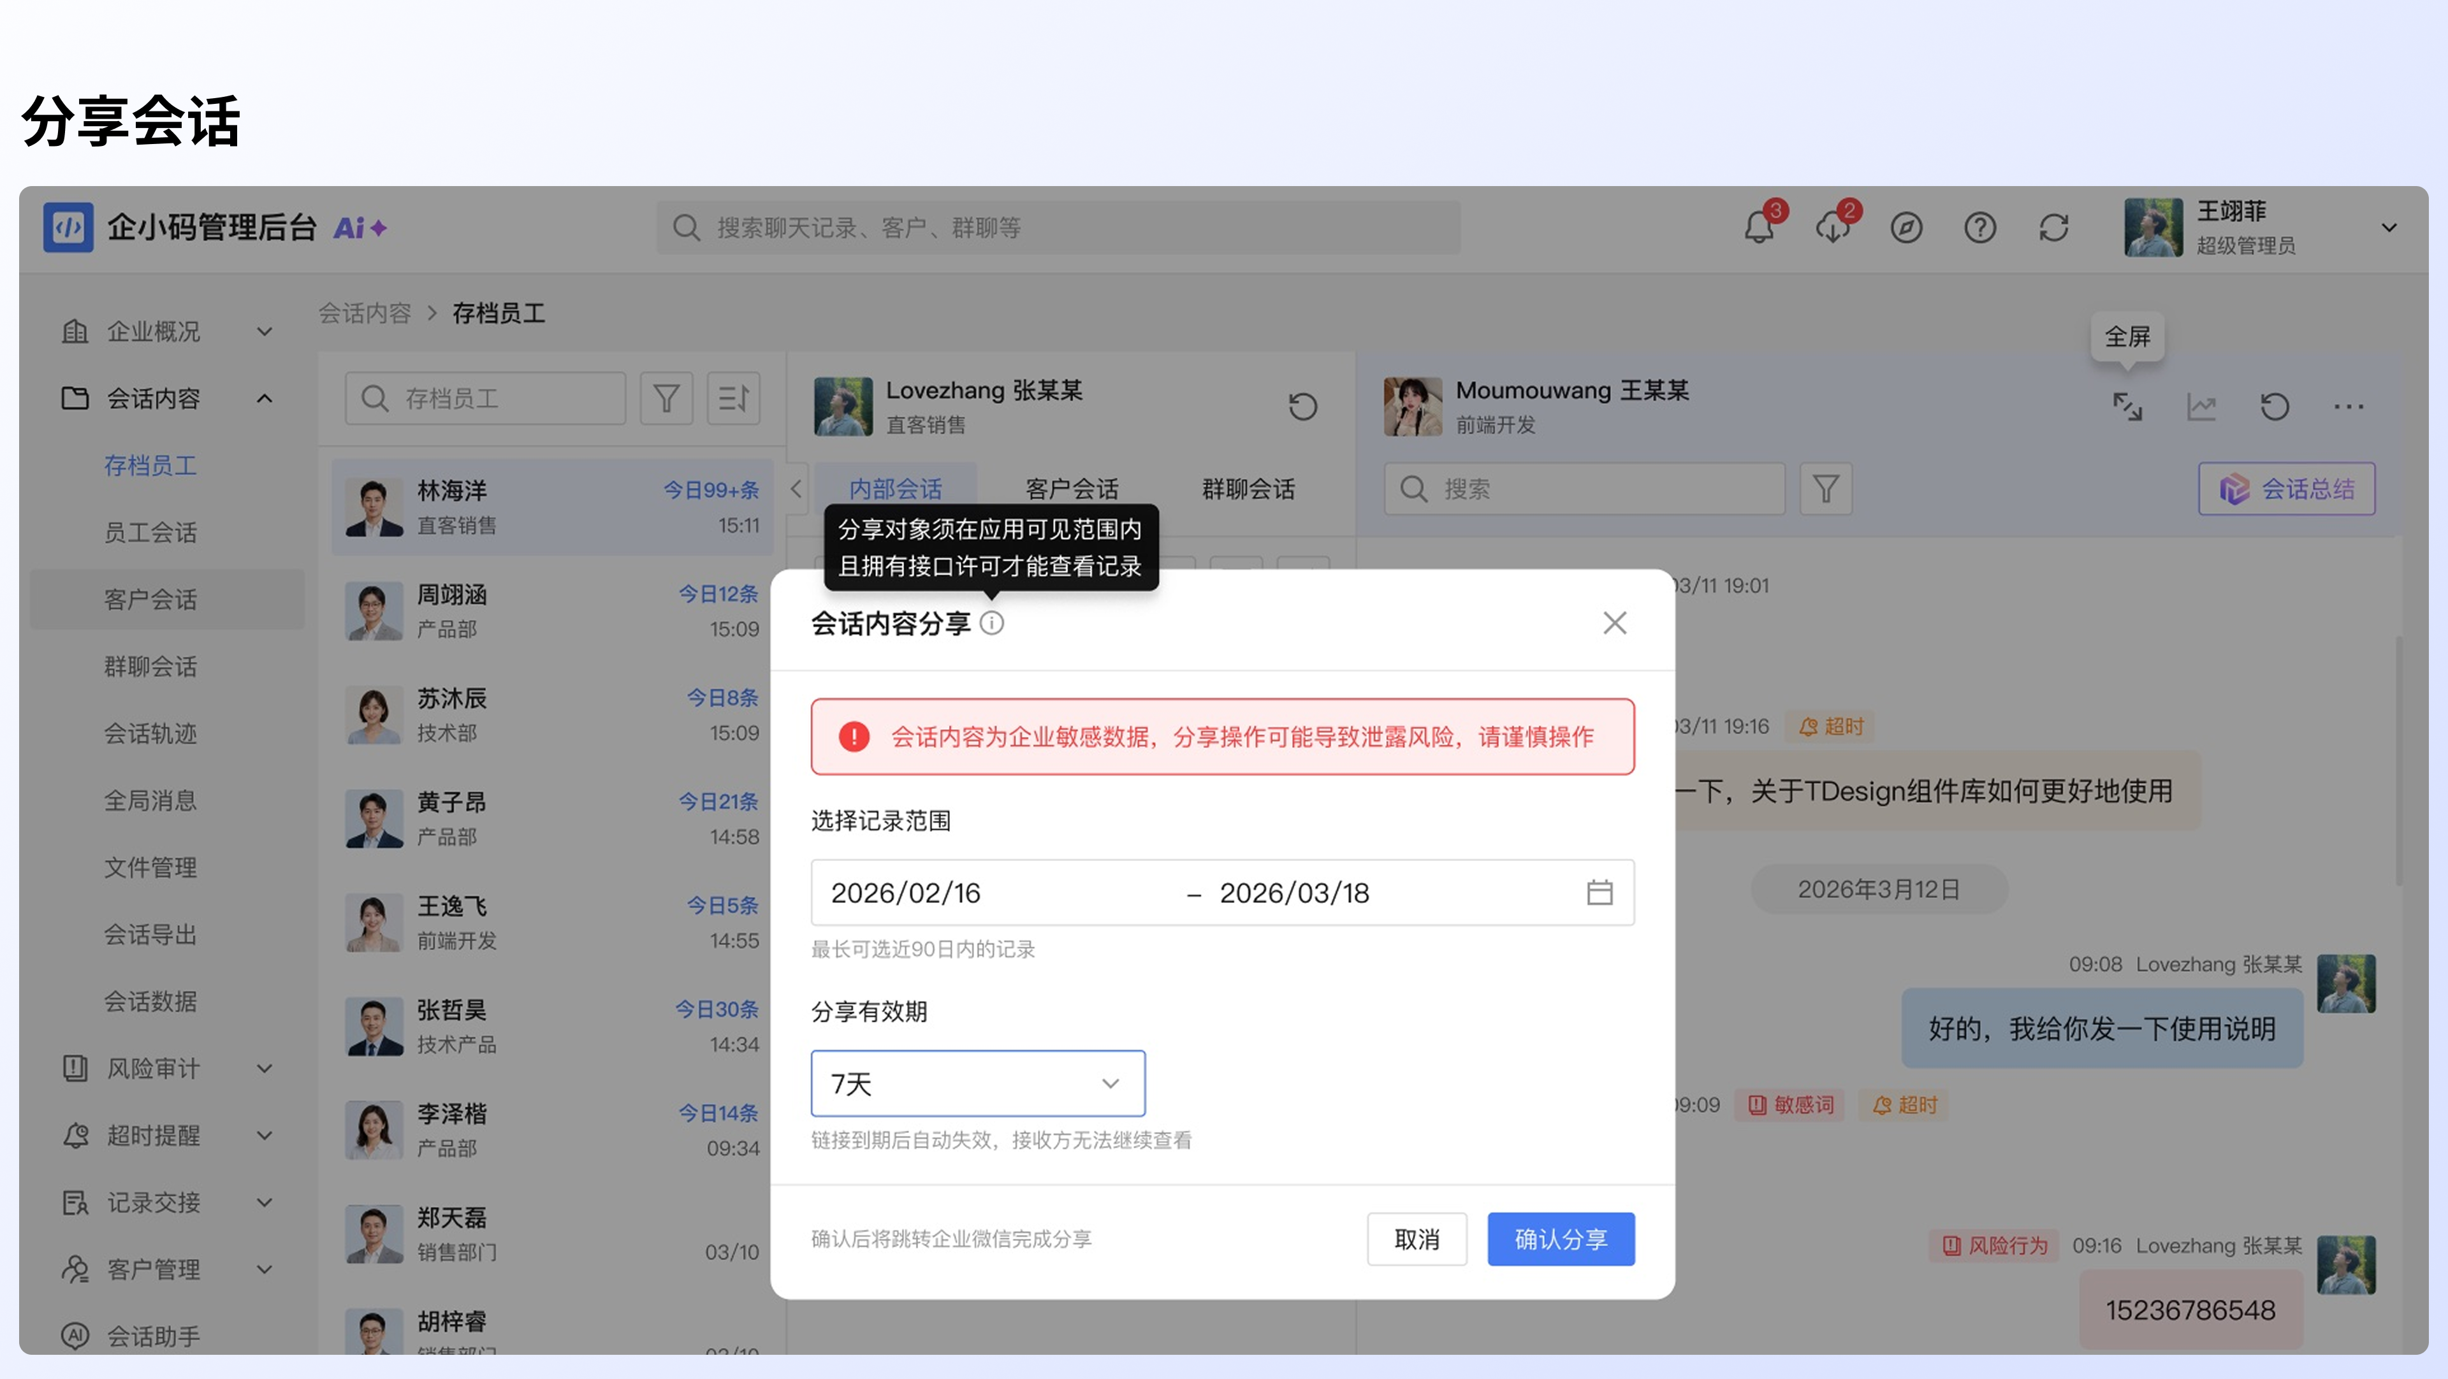Select 会话轨迹 in the sidebar
The width and height of the screenshot is (2448, 1379).
(x=150, y=733)
